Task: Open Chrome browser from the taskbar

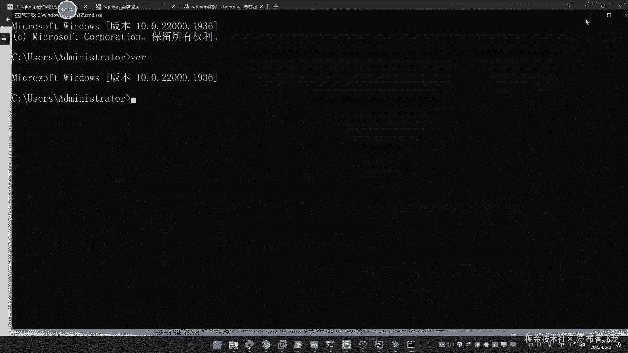Action: pos(266,345)
